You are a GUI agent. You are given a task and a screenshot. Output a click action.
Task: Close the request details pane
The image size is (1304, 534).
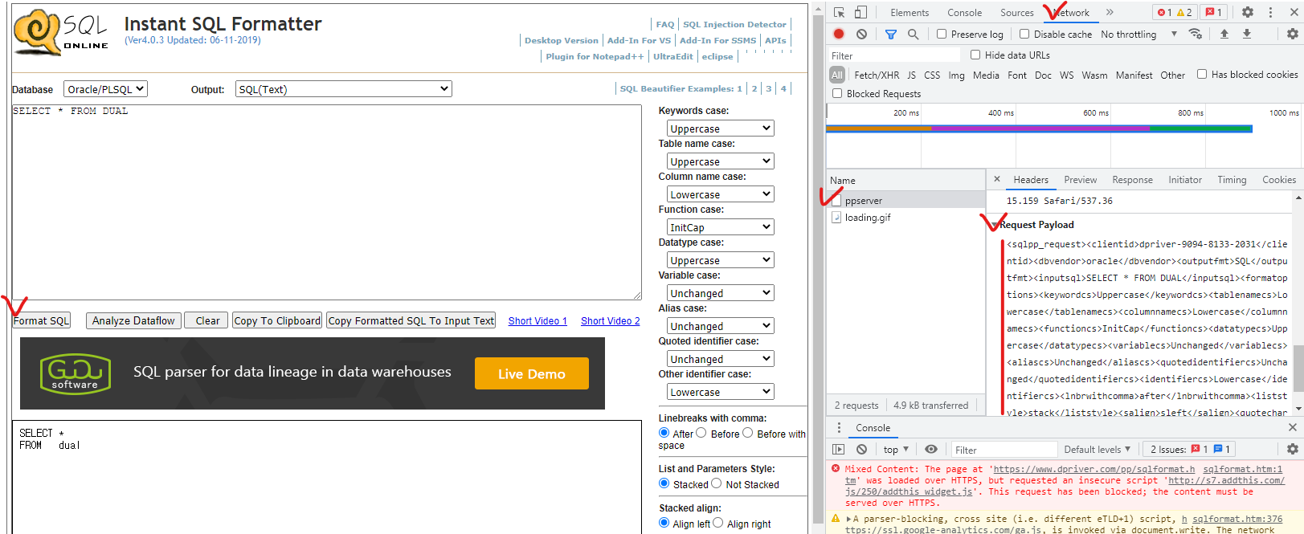(997, 179)
